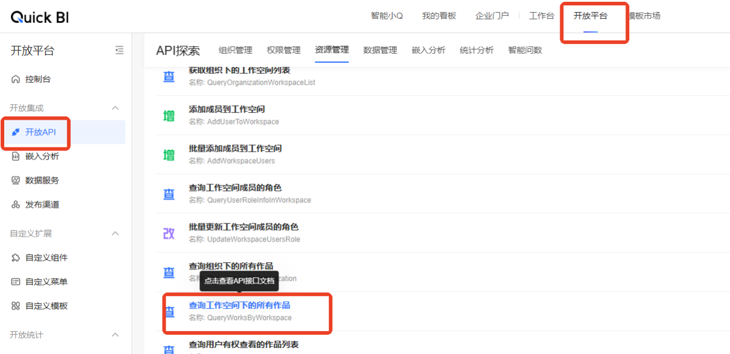Open the 查询工作空间下的所有作品 API link

pos(239,305)
